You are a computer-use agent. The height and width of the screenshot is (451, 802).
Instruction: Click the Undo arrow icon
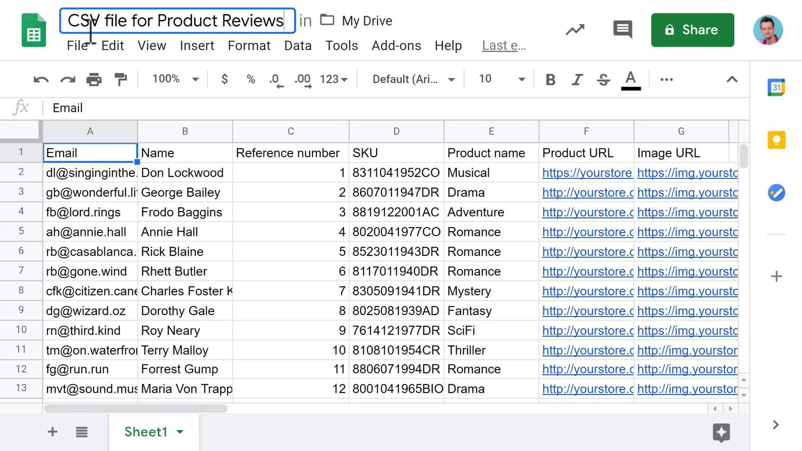click(41, 79)
